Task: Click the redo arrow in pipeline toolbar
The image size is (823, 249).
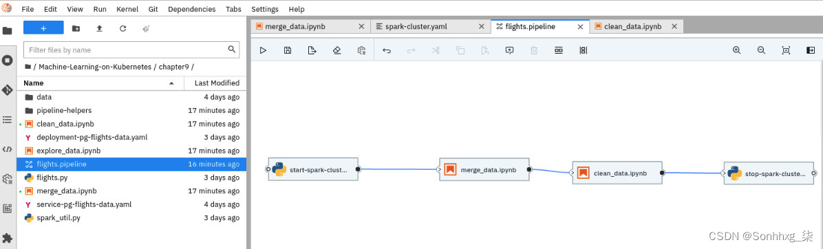Action: (411, 50)
